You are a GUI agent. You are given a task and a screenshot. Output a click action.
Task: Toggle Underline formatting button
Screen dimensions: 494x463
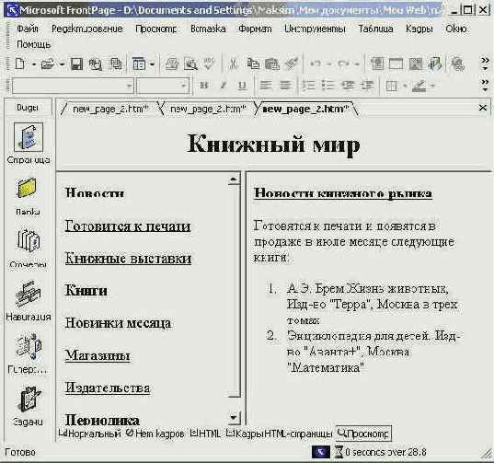242,86
